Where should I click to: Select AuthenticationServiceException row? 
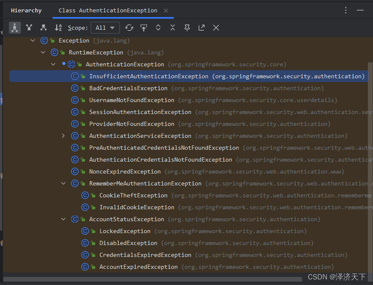point(189,136)
